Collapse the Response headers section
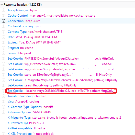The width and height of the screenshot is (135, 135). 2,5
